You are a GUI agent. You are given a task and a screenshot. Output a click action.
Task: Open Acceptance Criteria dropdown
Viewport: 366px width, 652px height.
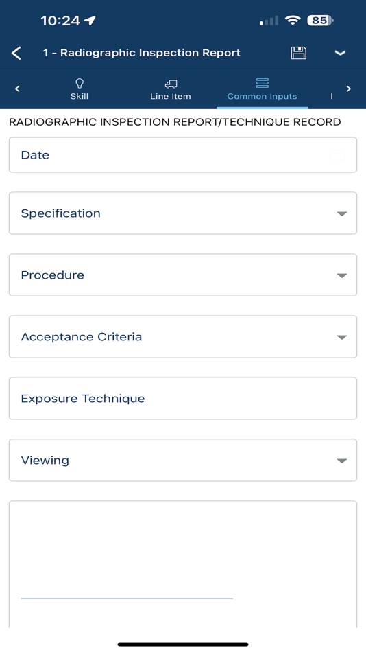[183, 337]
